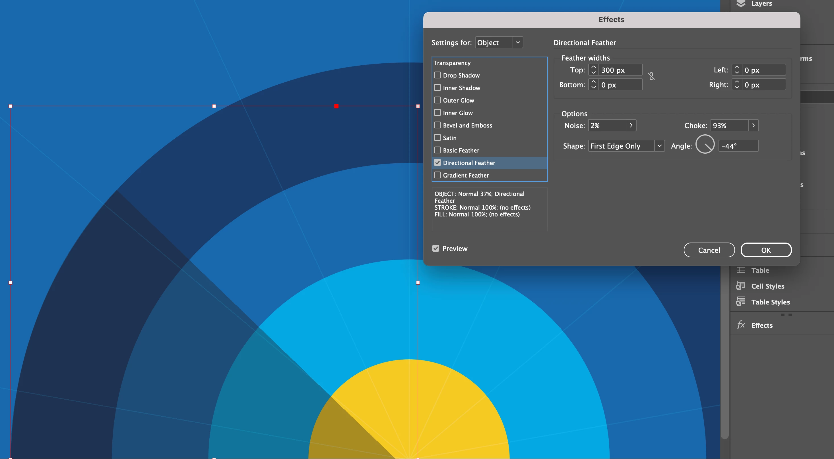Select the Satin label in effects list
Viewport: 834px width, 459px height.
tap(450, 138)
